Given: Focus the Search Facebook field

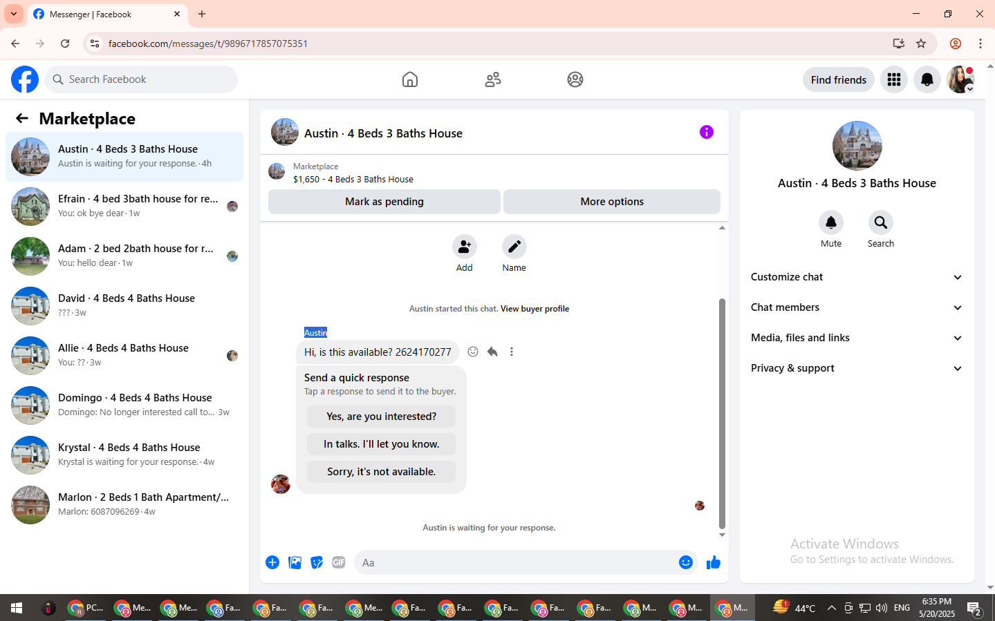Looking at the screenshot, I should point(141,79).
